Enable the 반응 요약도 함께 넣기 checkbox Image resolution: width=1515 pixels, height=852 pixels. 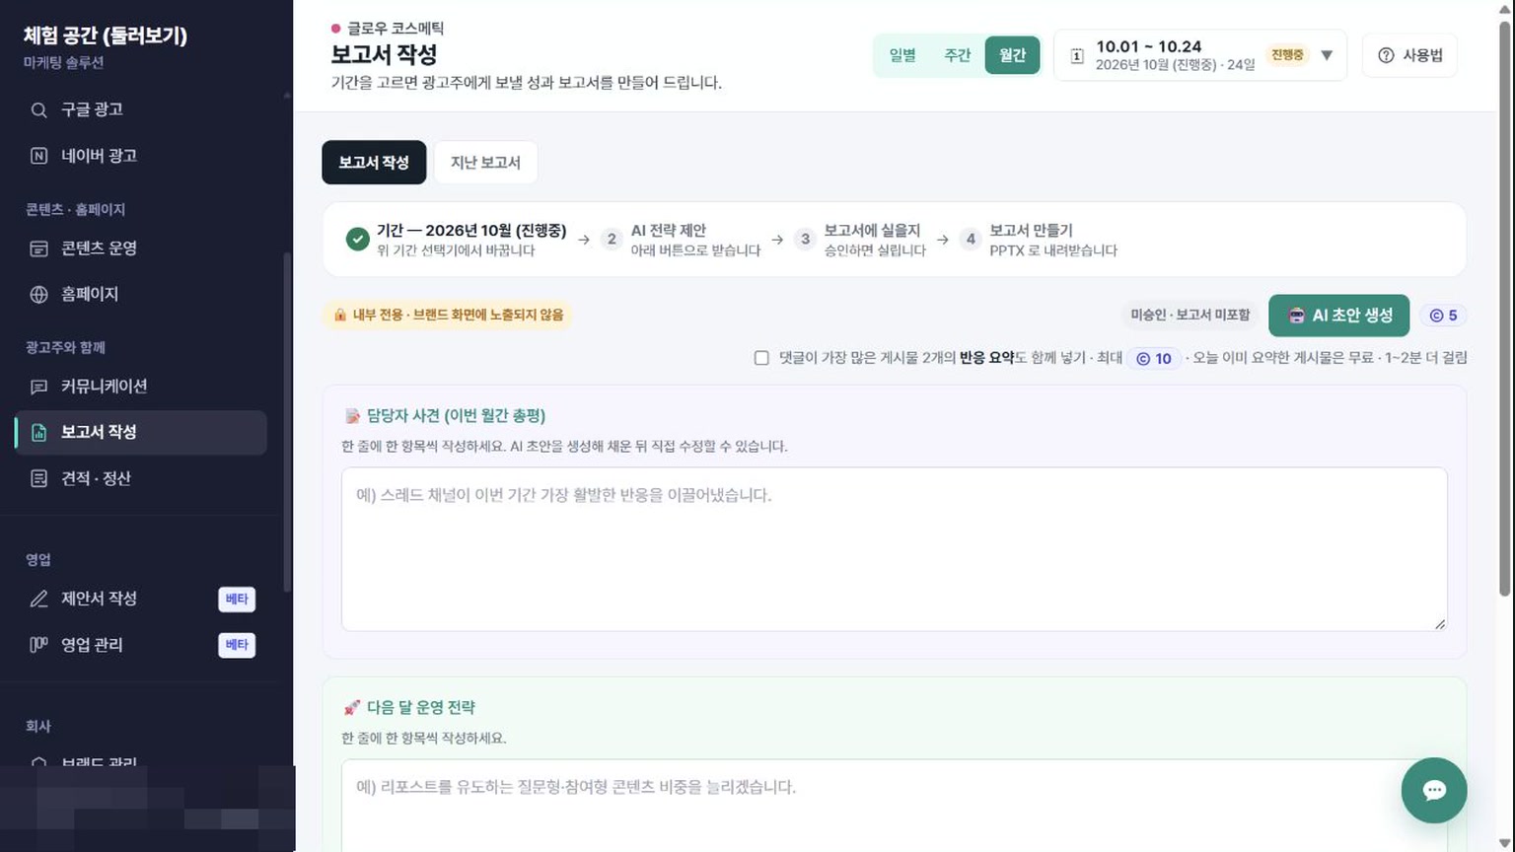(x=761, y=358)
